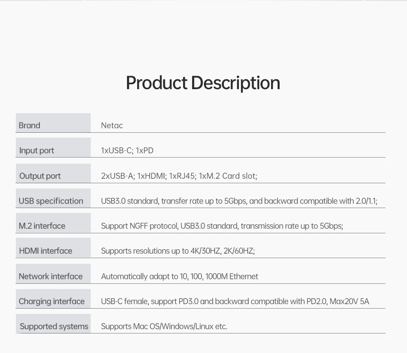Click the 1000M Ethernet adaptation text
407x353 pixels.
point(231,276)
